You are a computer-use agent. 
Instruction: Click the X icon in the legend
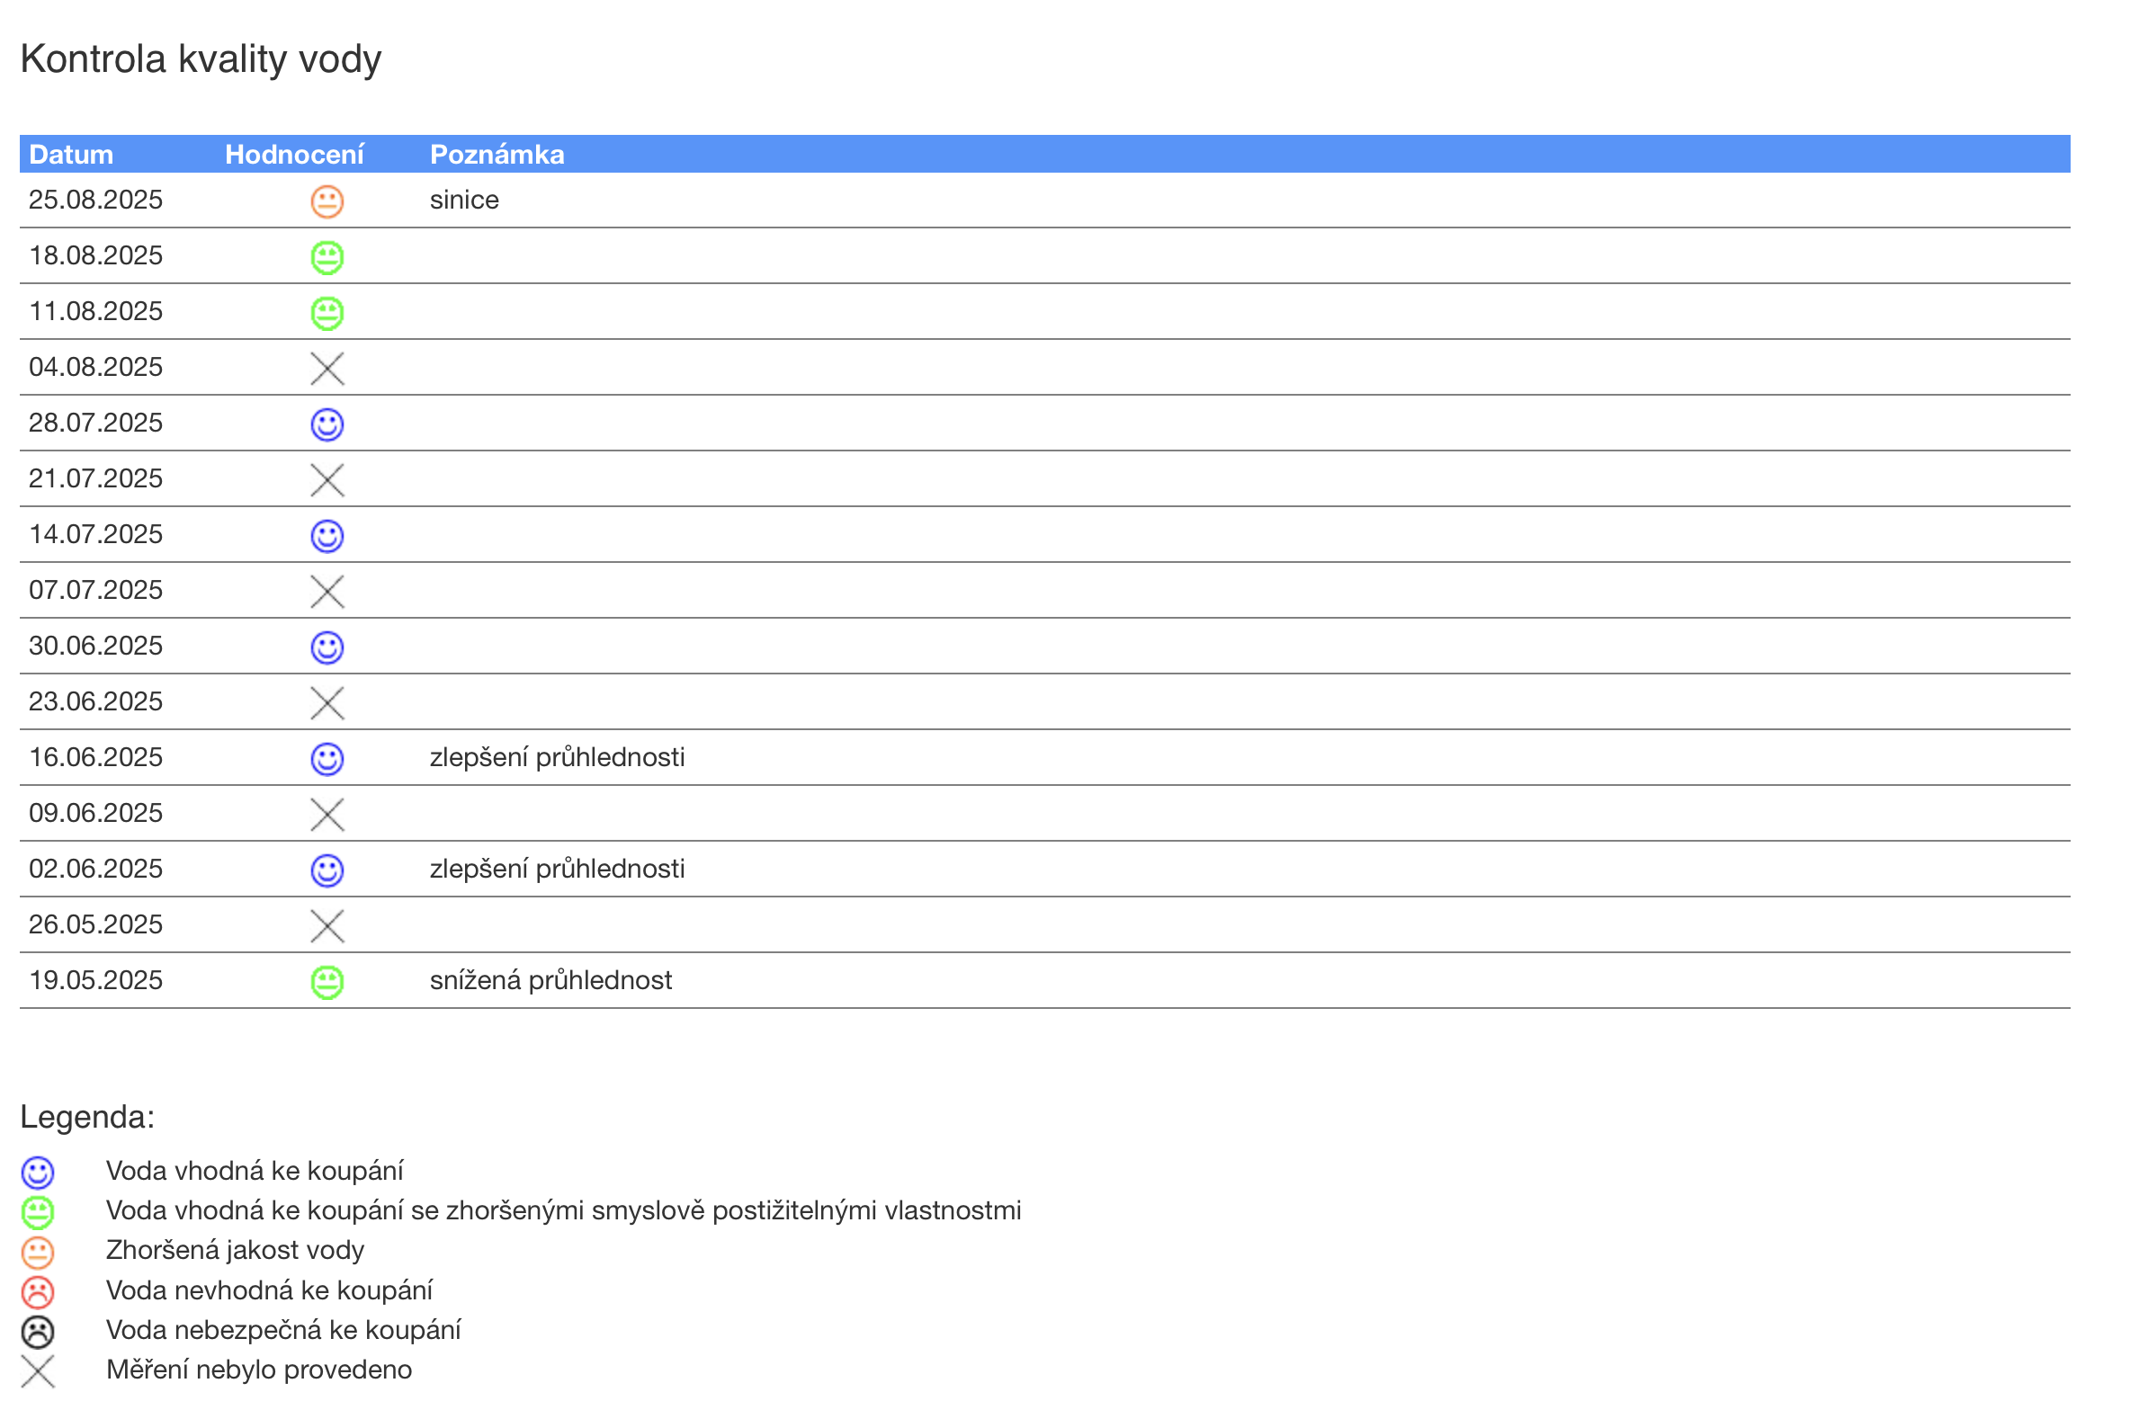point(38,1371)
